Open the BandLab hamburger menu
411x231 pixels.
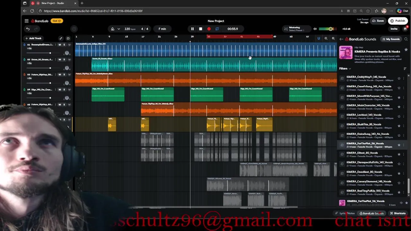[27, 21]
